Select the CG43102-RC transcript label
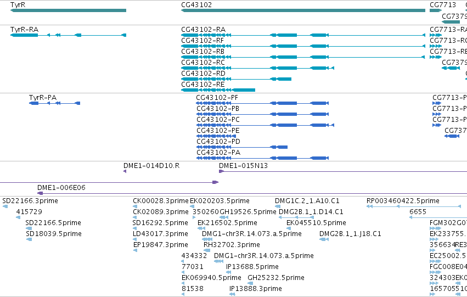The image size is (467, 297). coord(203,63)
